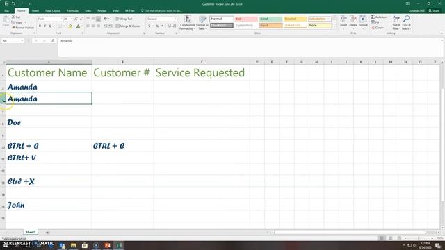This screenshot has width=445, height=250.
Task: Expand the cell styles gallery
Action: 334,27
